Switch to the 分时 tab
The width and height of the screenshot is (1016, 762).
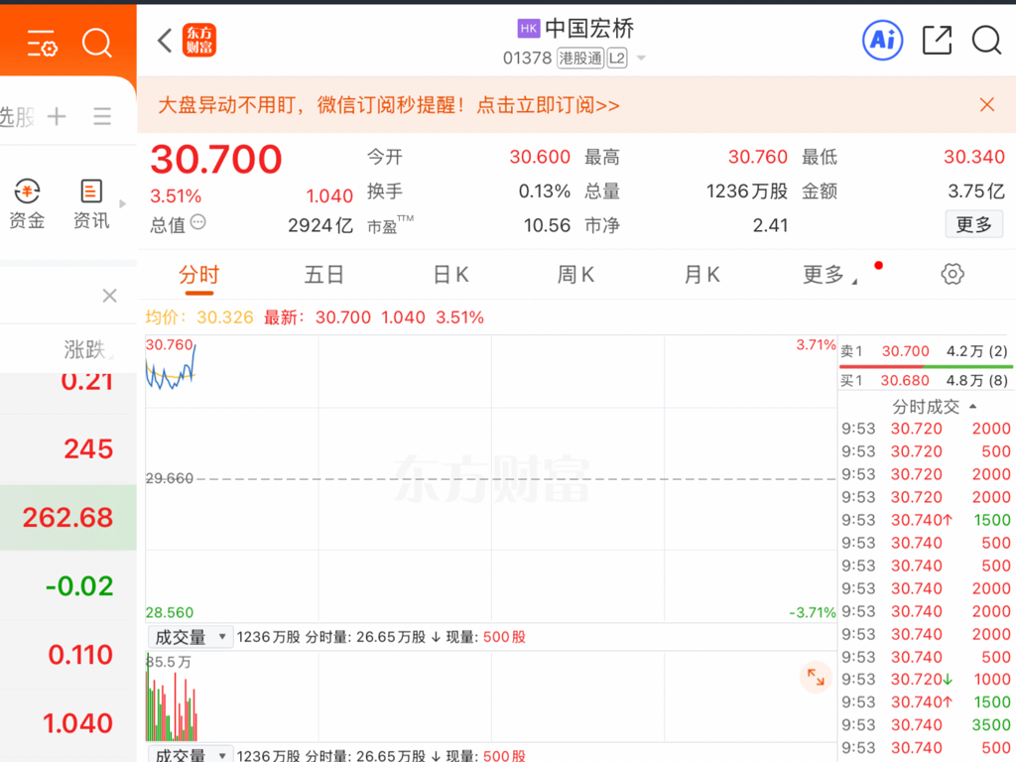coord(198,275)
